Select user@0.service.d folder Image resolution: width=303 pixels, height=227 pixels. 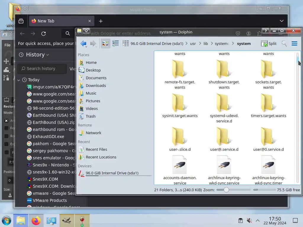point(268,139)
